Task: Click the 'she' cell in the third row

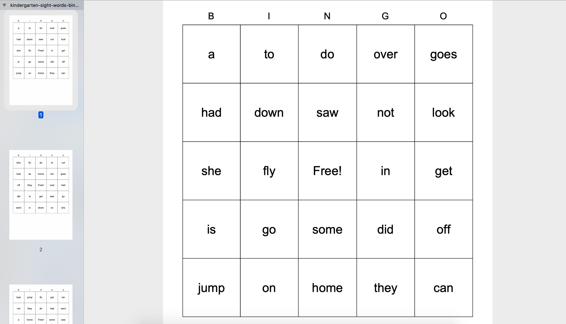Action: (211, 171)
